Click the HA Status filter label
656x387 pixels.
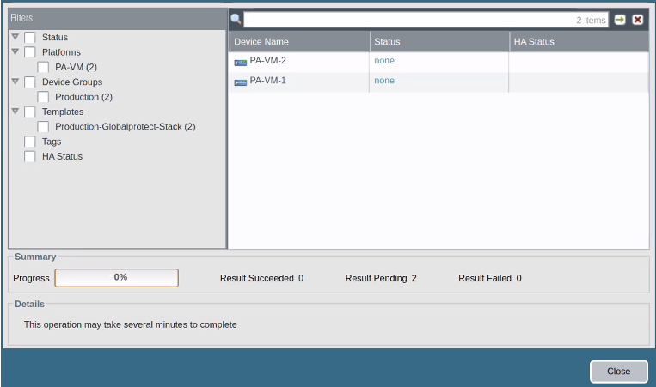coord(63,156)
